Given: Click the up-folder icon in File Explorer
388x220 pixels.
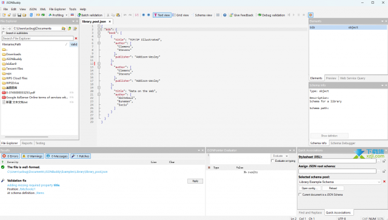Looking at the screenshot, I should pos(70,28).
